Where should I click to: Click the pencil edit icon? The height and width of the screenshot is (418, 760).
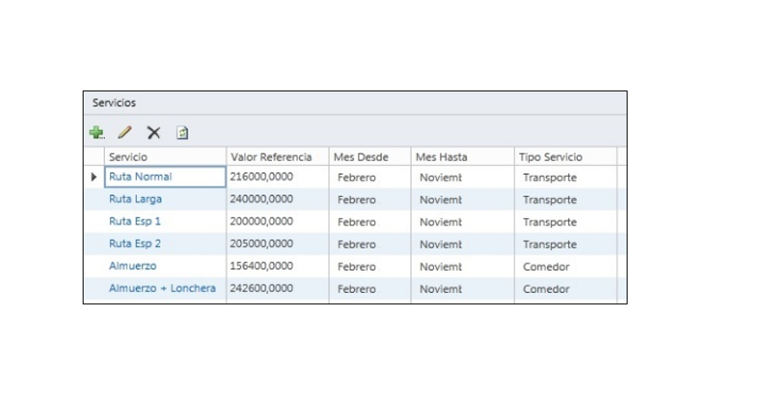(124, 132)
